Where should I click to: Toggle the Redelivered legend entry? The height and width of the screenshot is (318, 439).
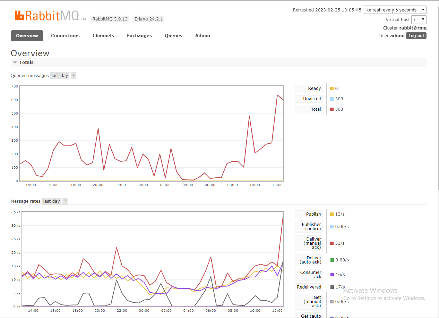(x=309, y=287)
